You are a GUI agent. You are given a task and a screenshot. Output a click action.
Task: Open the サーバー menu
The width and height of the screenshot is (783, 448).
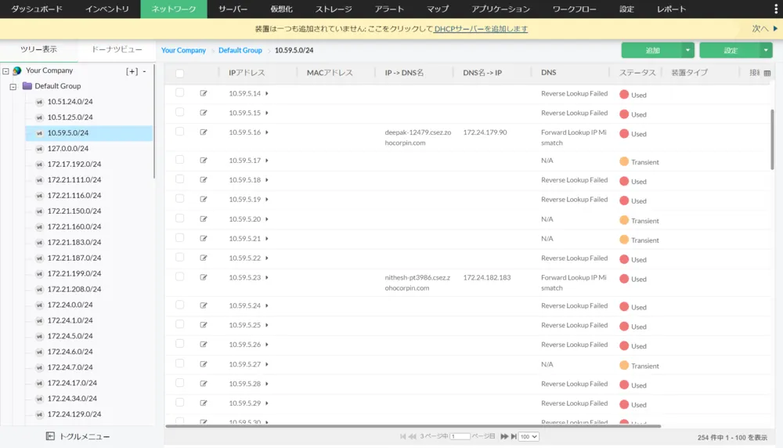click(233, 9)
